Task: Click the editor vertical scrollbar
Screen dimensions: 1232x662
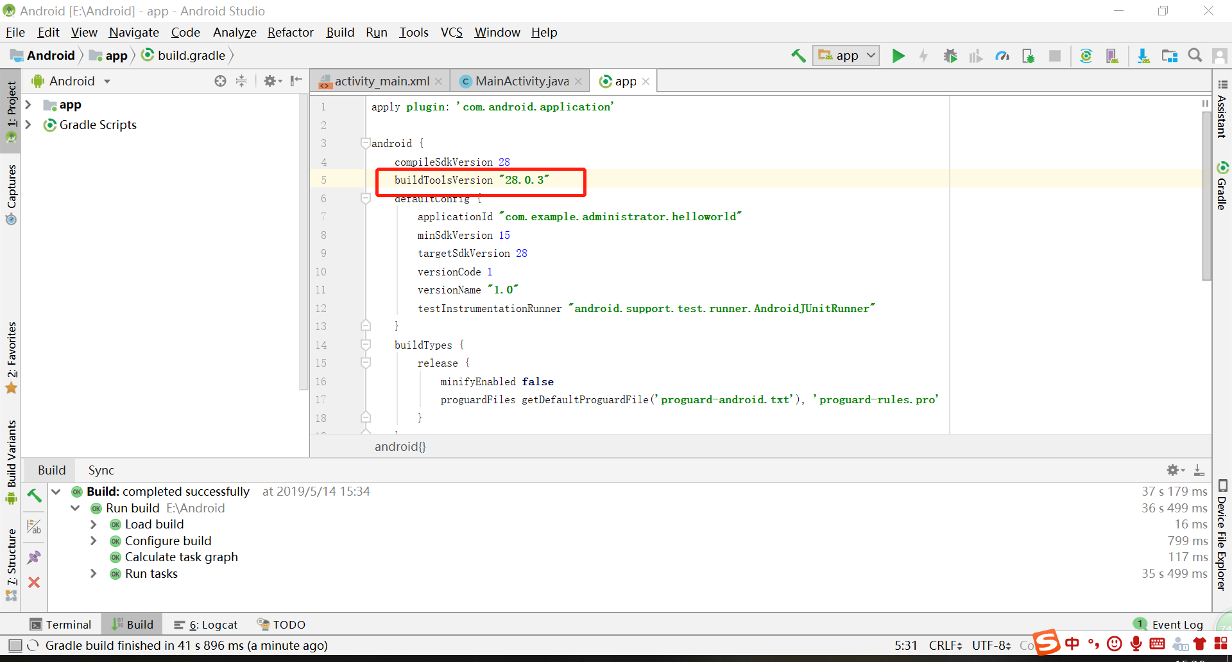Action: click(1206, 193)
